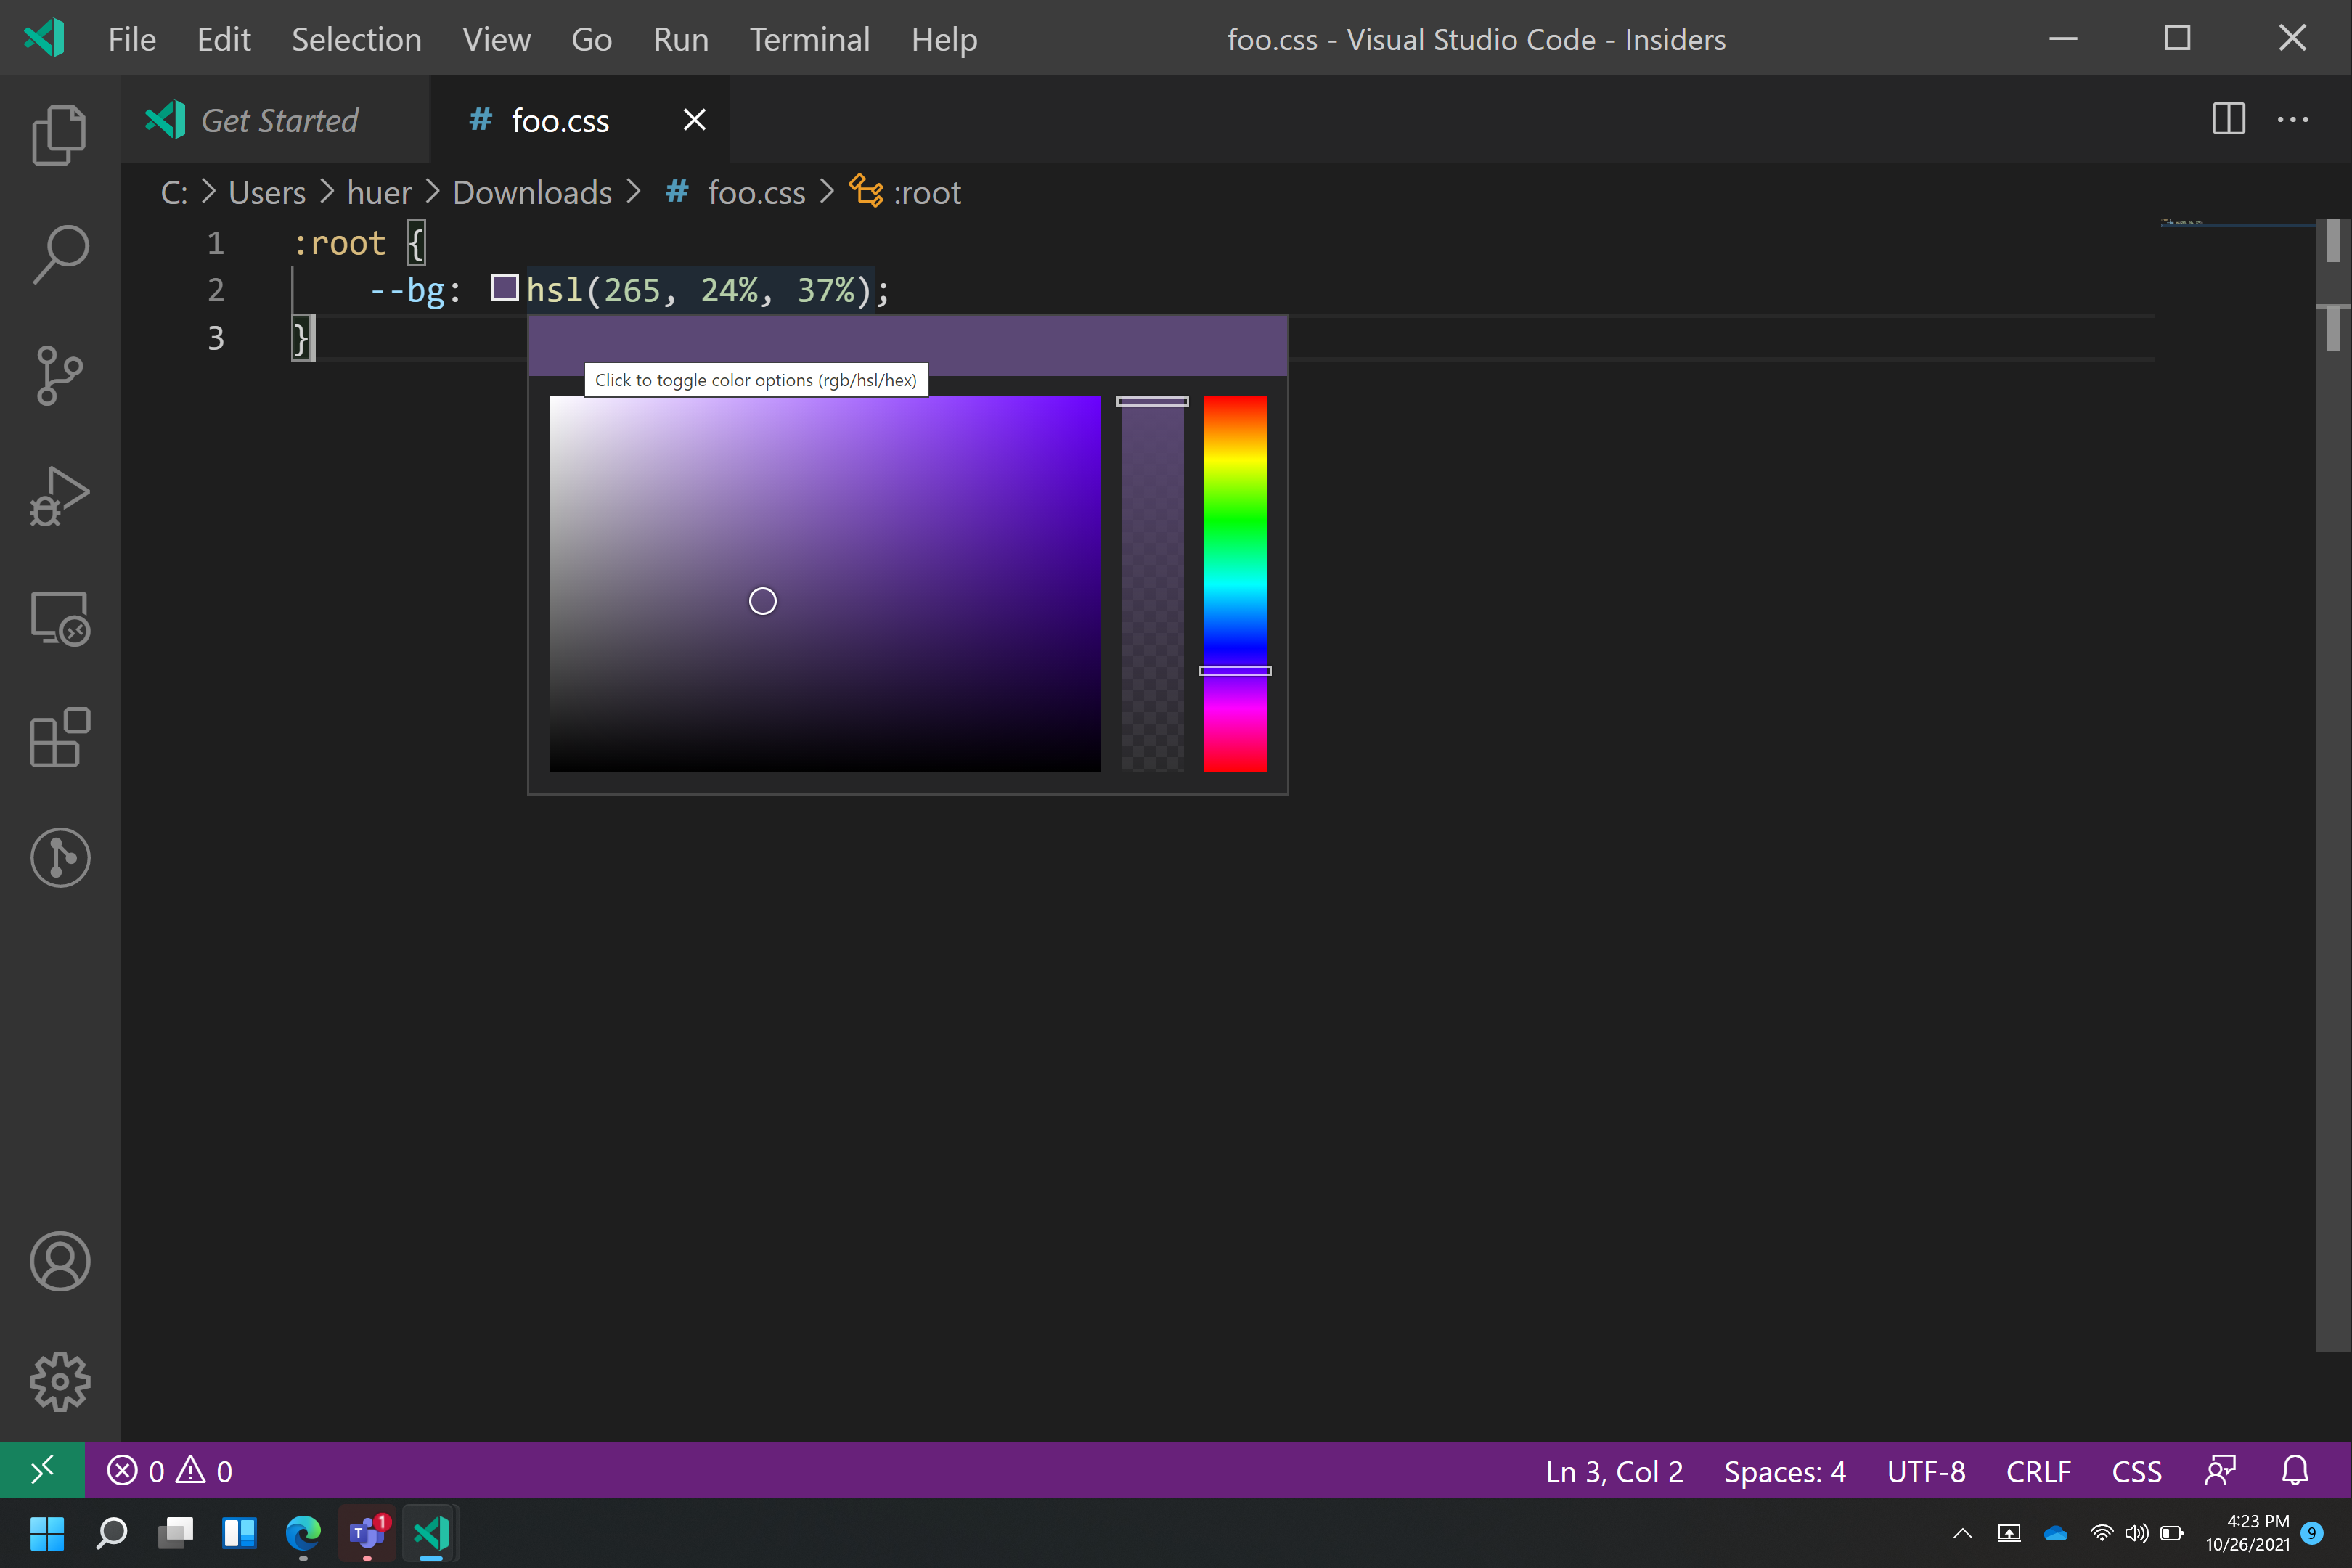The width and height of the screenshot is (2352, 1568).
Task: Open the Extensions view icon
Action: coord(59,740)
